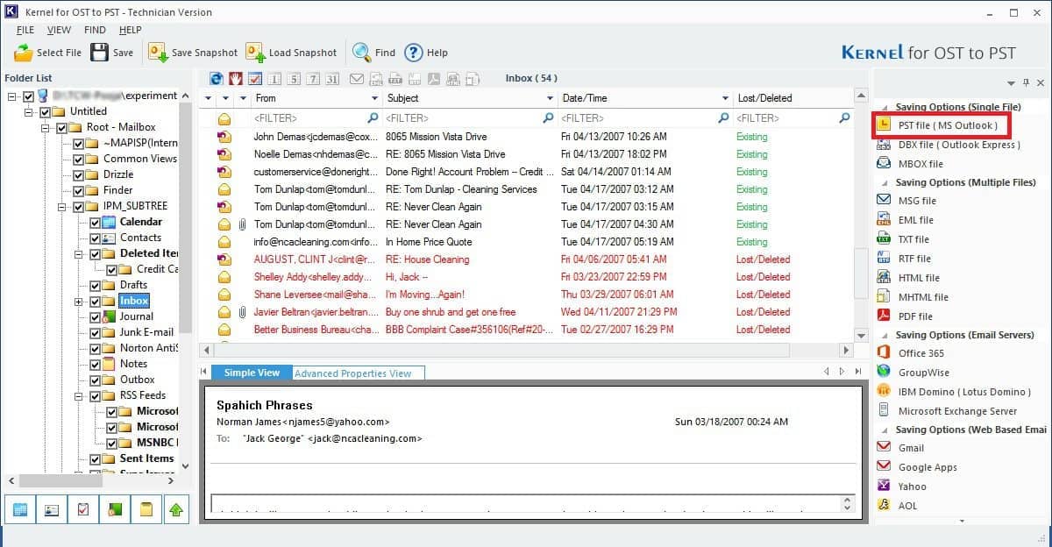The height and width of the screenshot is (547, 1052).
Task: Click the day view '1' calendar icon
Action: tap(274, 79)
